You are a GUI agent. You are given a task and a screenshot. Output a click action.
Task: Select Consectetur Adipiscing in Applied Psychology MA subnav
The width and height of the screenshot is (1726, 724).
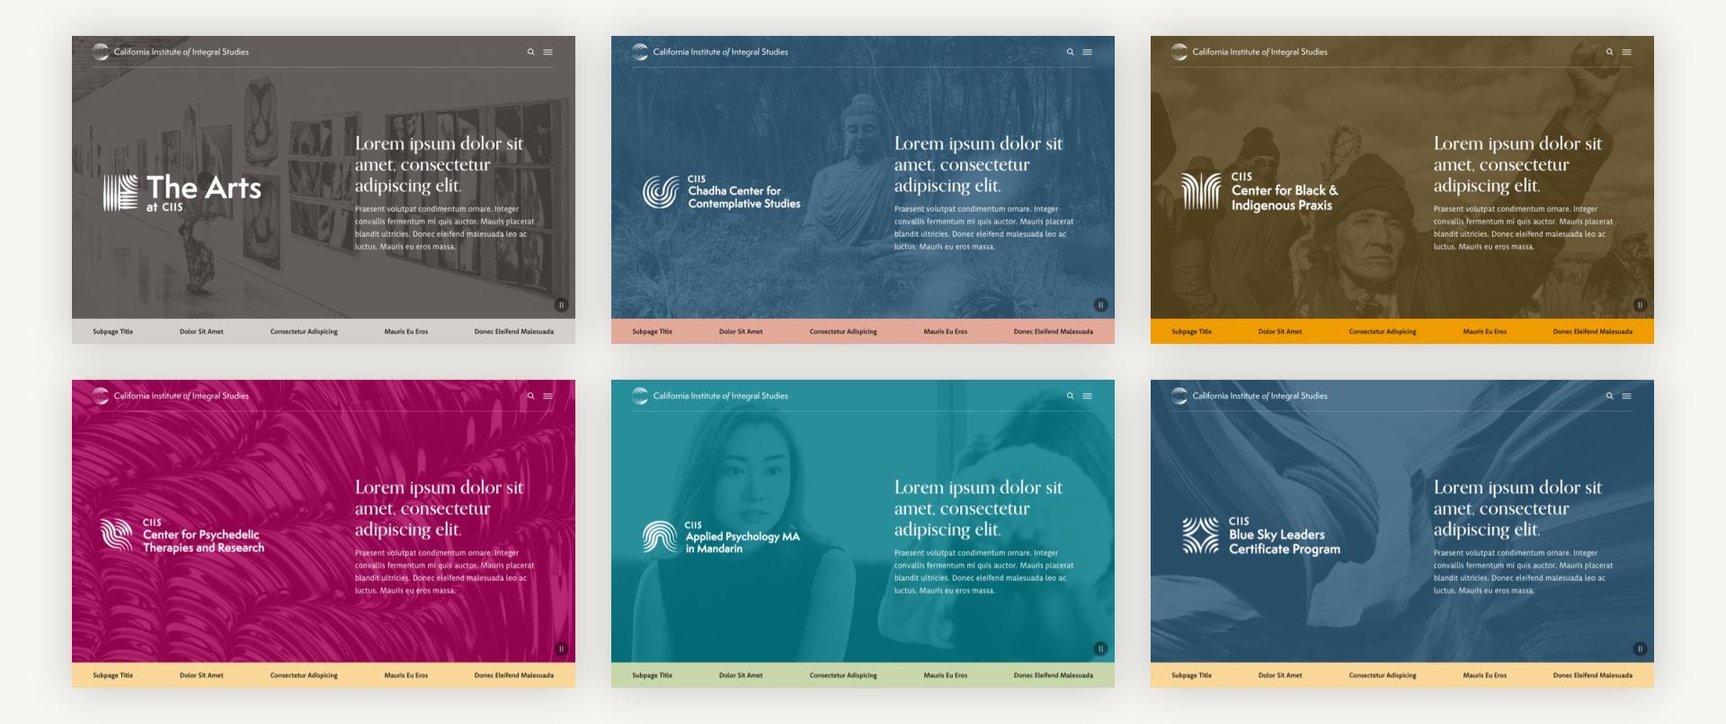coord(843,675)
